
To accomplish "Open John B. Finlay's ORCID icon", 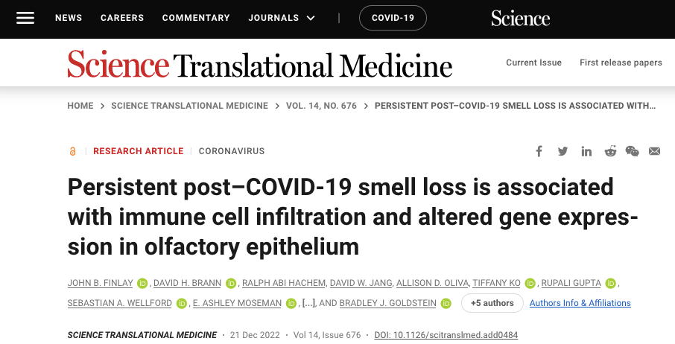I will pos(142,283).
